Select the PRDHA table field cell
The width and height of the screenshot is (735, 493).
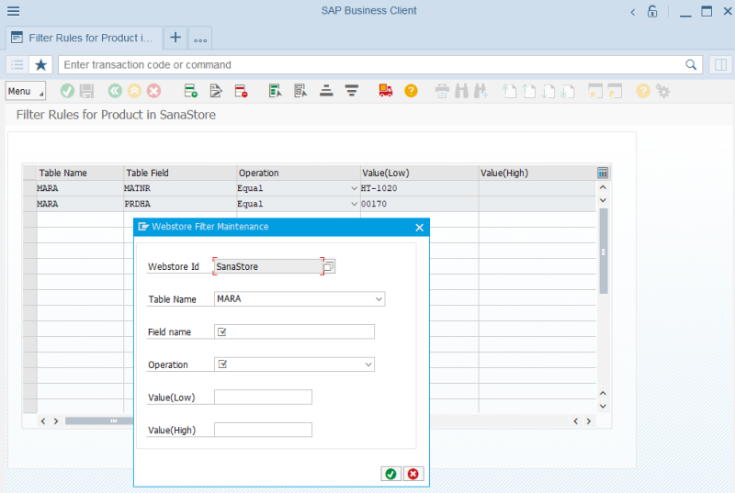(180, 204)
